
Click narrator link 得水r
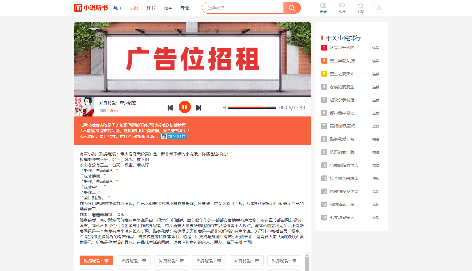coord(114,111)
